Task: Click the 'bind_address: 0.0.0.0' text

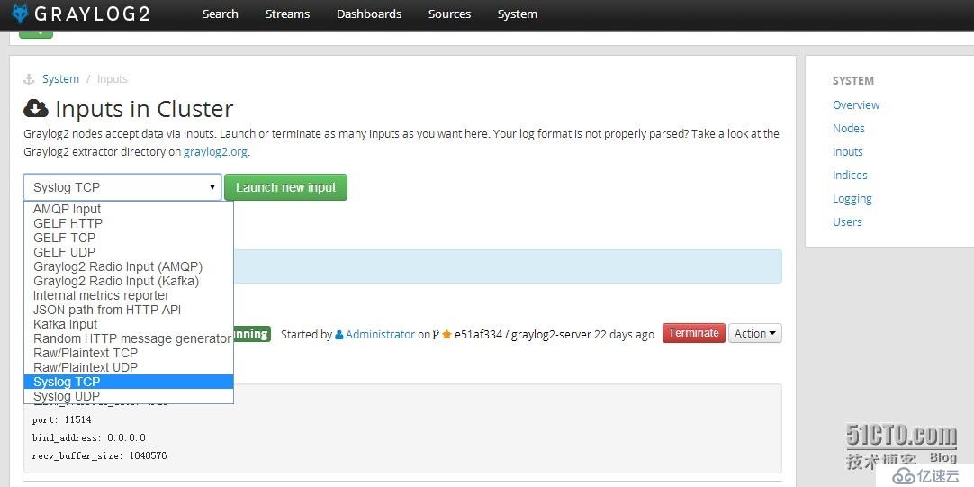Action: tap(89, 437)
